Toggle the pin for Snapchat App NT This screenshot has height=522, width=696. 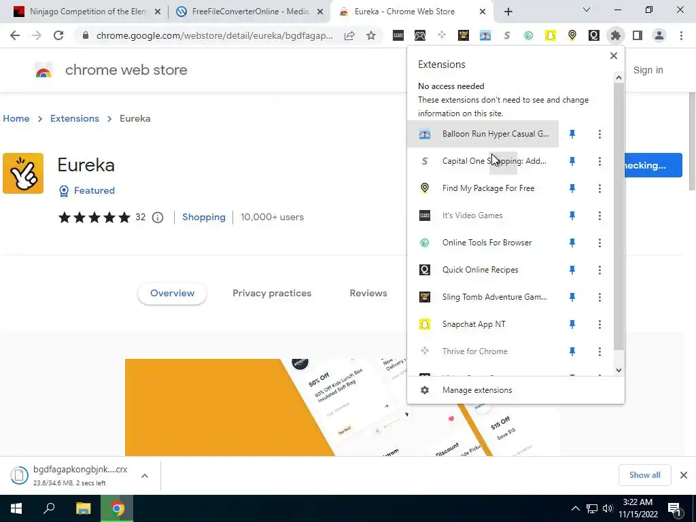tap(572, 324)
